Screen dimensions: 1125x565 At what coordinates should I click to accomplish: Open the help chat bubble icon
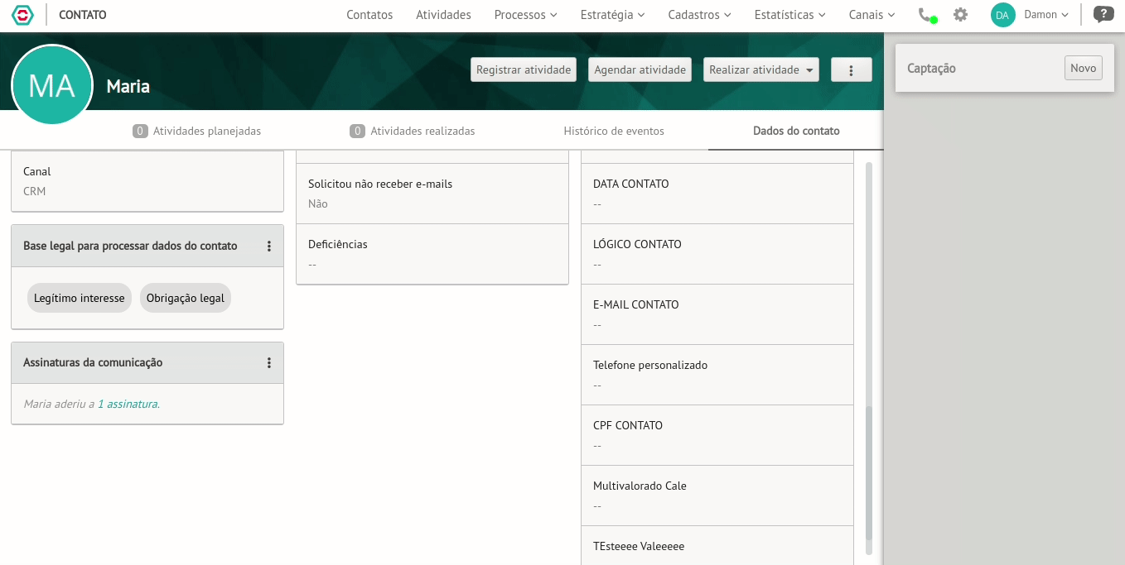coord(1103,14)
